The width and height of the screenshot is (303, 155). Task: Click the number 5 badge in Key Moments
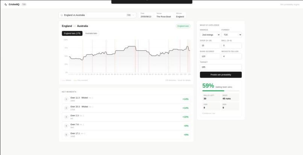tap(66, 135)
